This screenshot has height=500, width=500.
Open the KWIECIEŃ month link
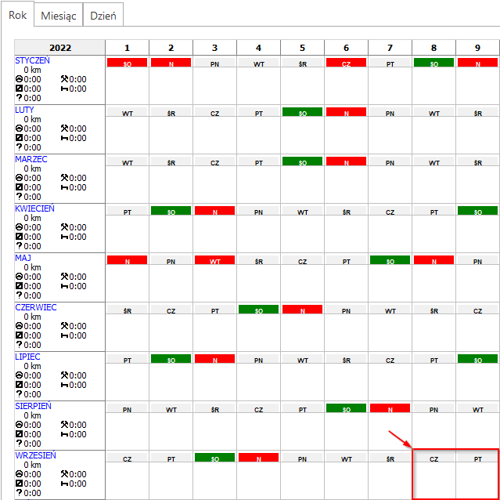(34, 208)
